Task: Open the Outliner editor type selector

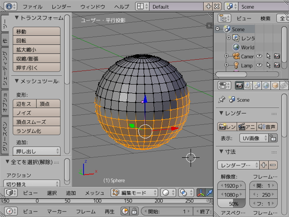Action: pos(224,18)
